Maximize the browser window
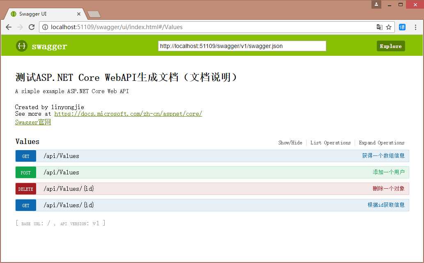The width and height of the screenshot is (424, 263). pos(401,5)
